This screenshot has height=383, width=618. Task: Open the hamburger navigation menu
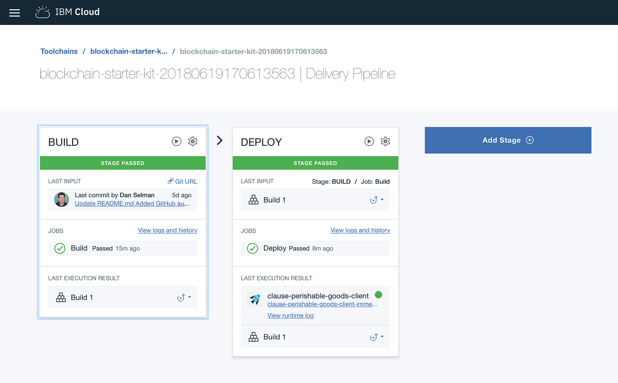15,13
